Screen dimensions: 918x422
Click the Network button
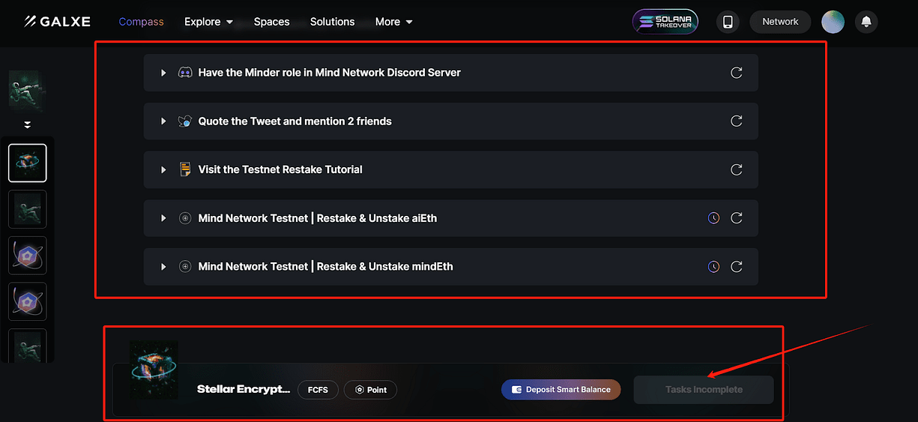point(780,22)
